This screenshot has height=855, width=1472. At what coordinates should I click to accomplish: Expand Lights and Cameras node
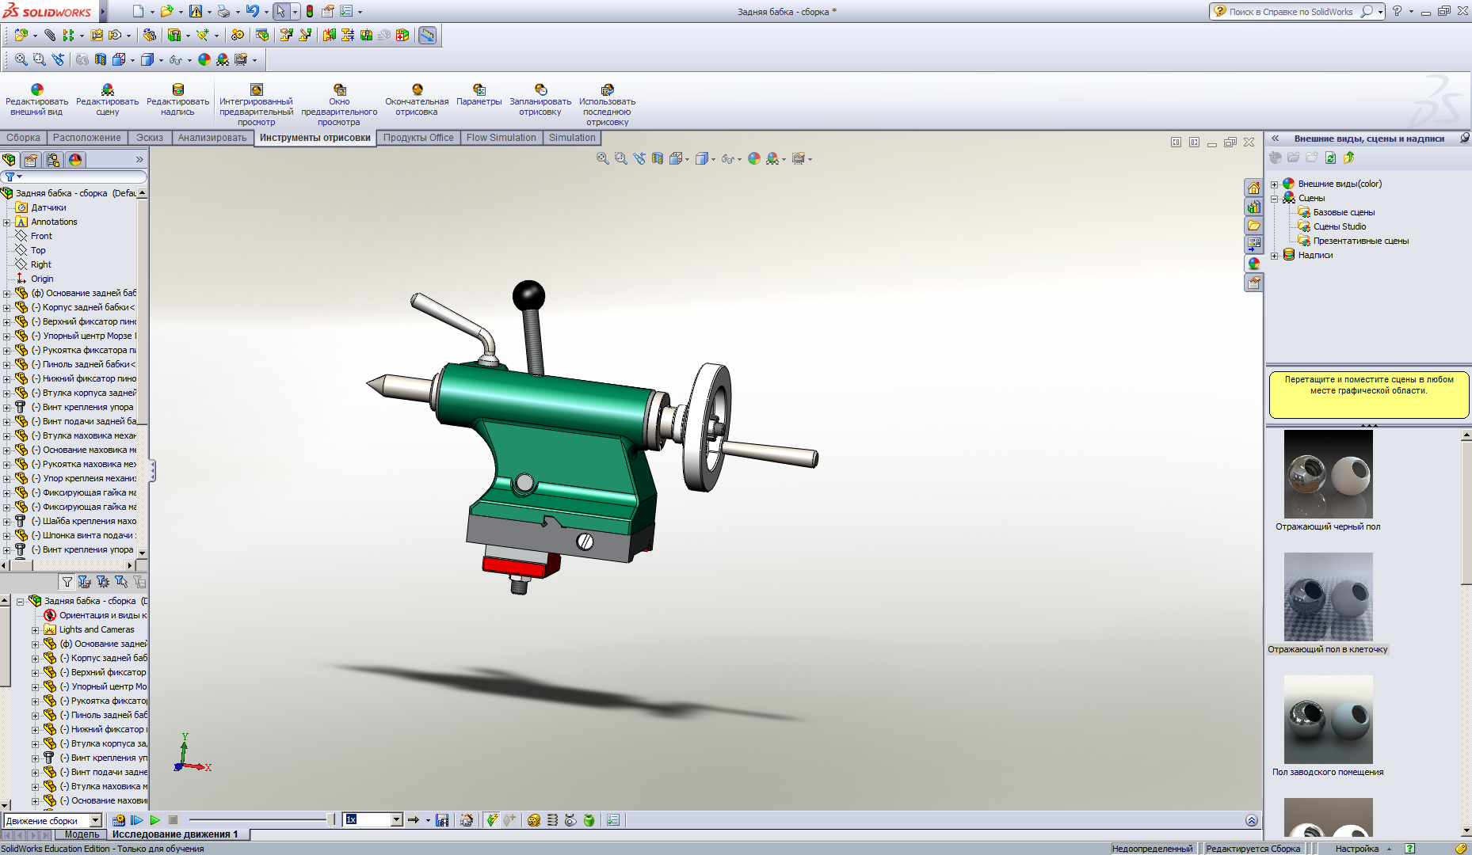tap(36, 630)
